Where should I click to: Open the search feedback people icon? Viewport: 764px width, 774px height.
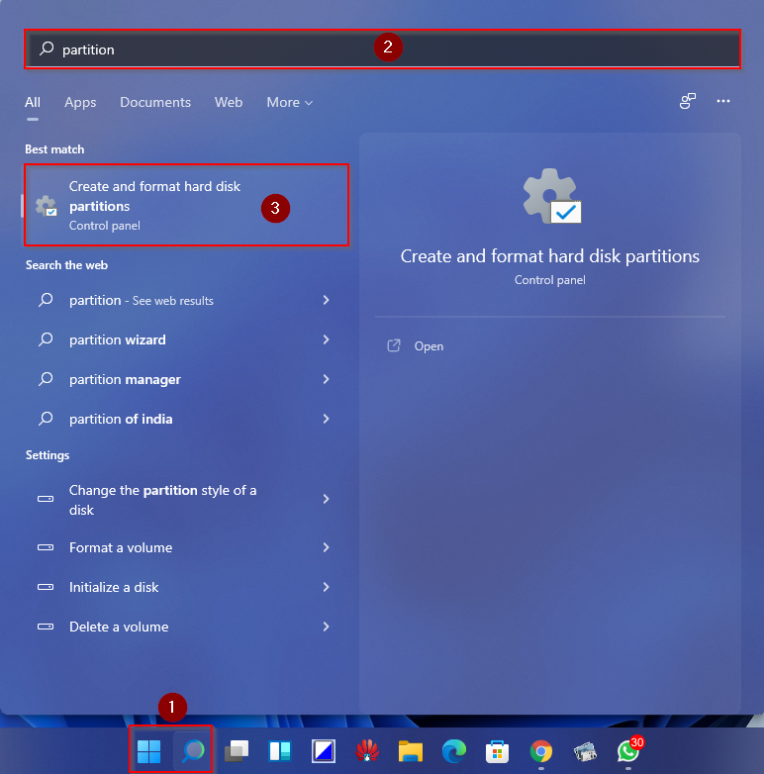pos(688,101)
